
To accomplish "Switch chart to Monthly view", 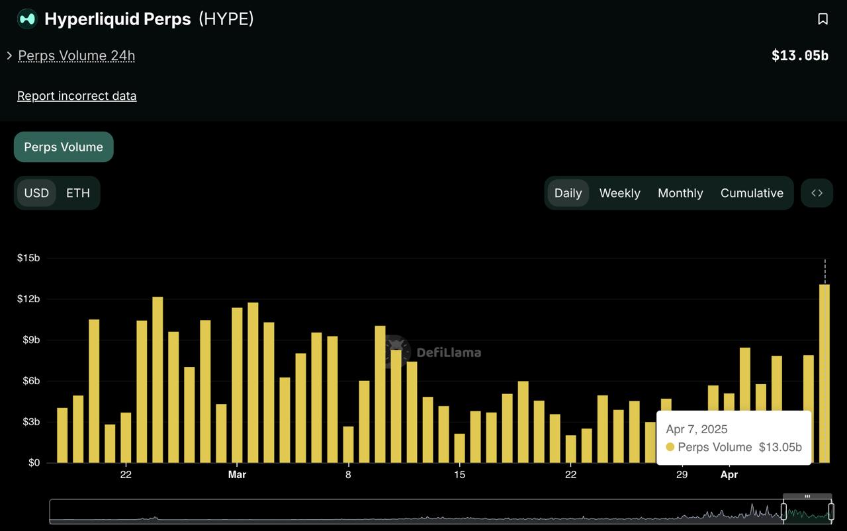I will [680, 193].
